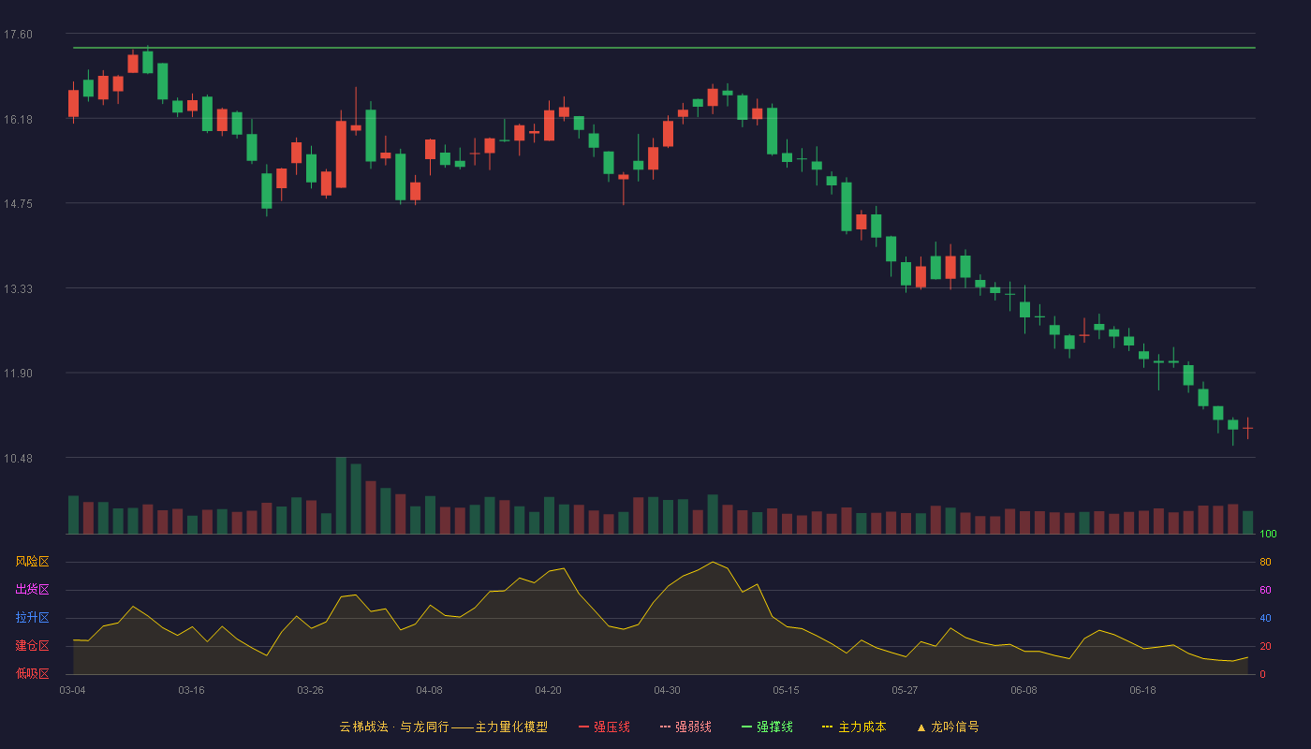Click the red 0 indicator axis value

[1262, 674]
